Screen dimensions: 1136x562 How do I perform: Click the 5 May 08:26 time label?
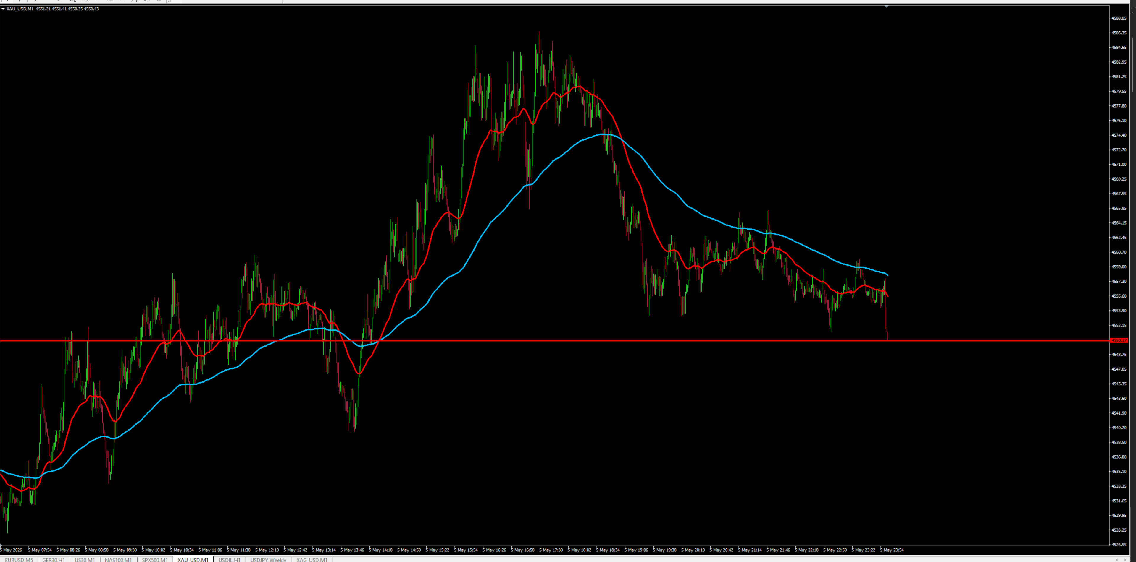click(68, 550)
